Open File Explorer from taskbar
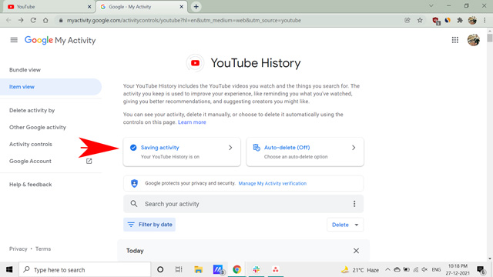The height and width of the screenshot is (277, 493). (199, 269)
